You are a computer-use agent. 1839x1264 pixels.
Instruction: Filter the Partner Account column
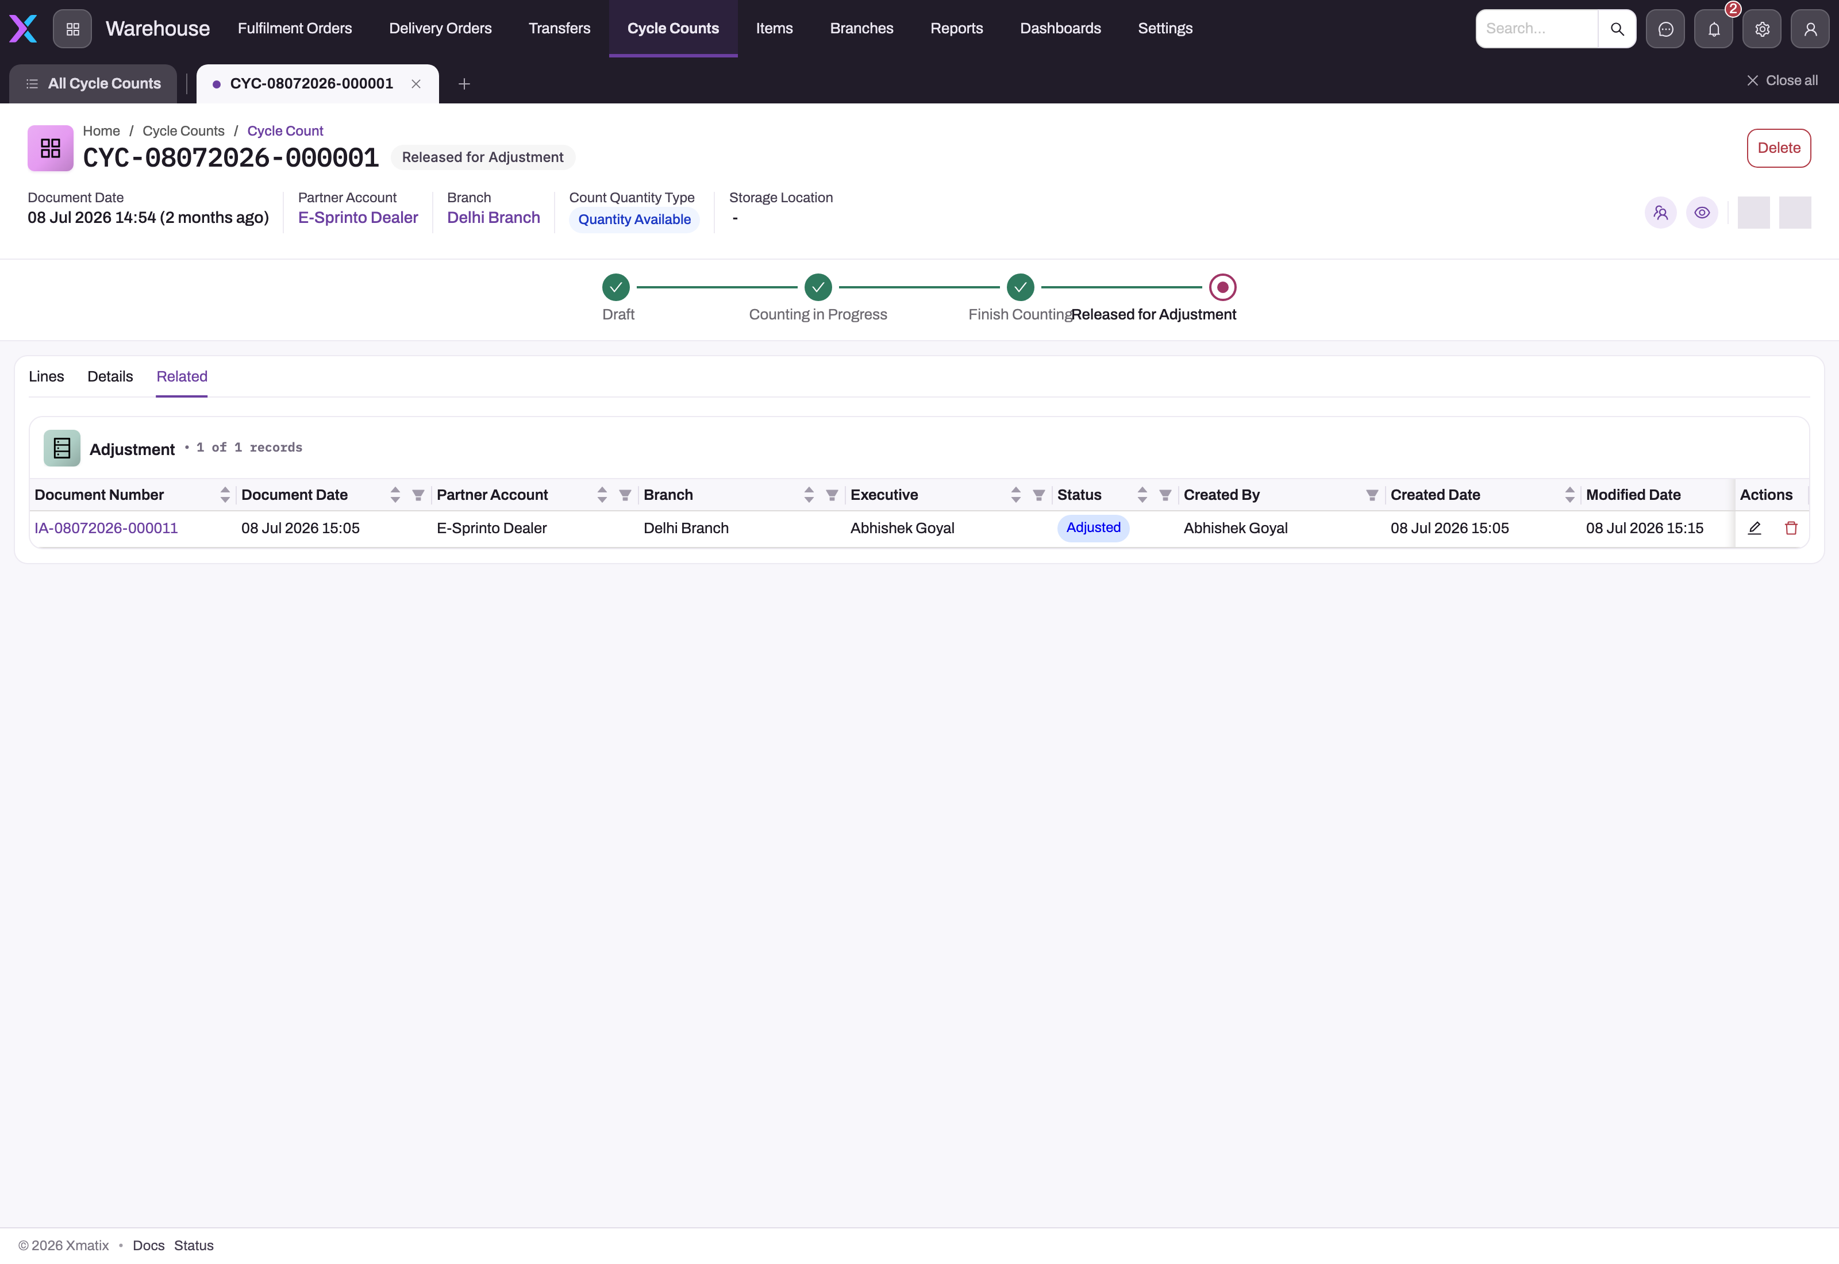click(x=625, y=495)
